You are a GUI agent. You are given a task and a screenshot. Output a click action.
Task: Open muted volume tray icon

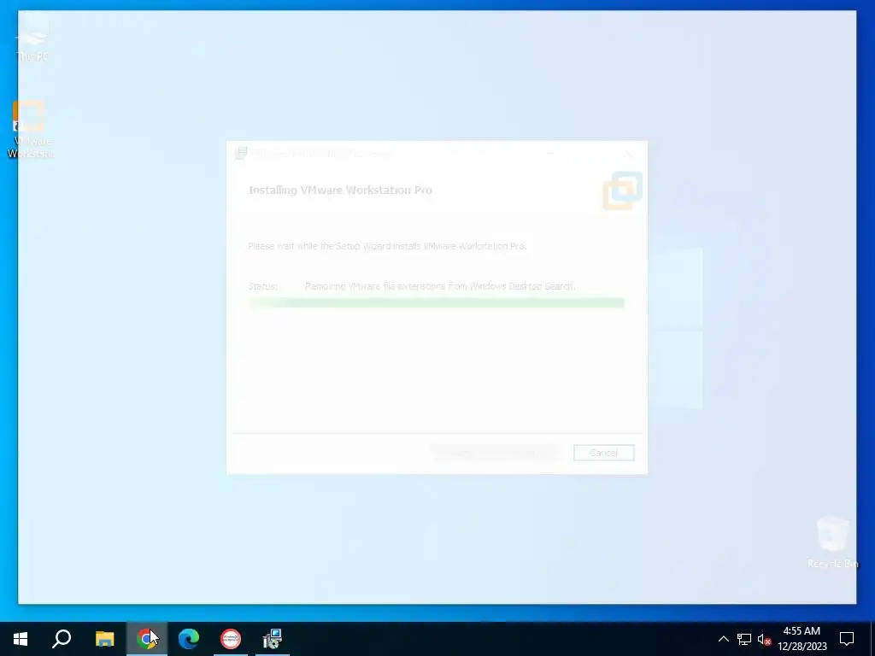[765, 639]
